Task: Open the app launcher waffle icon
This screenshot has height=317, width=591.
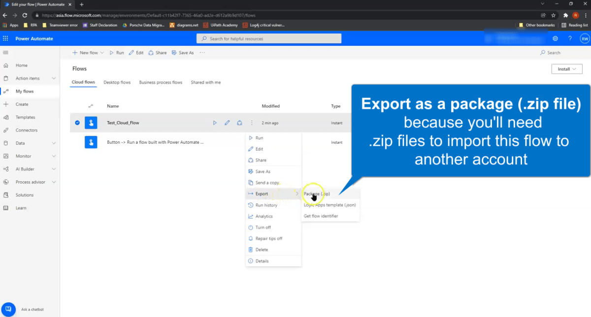Action: [x=6, y=38]
